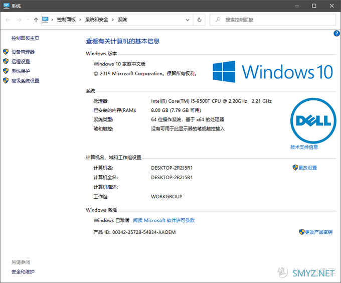Click the 查看有关计算机的基本信息 heading

click(123, 41)
